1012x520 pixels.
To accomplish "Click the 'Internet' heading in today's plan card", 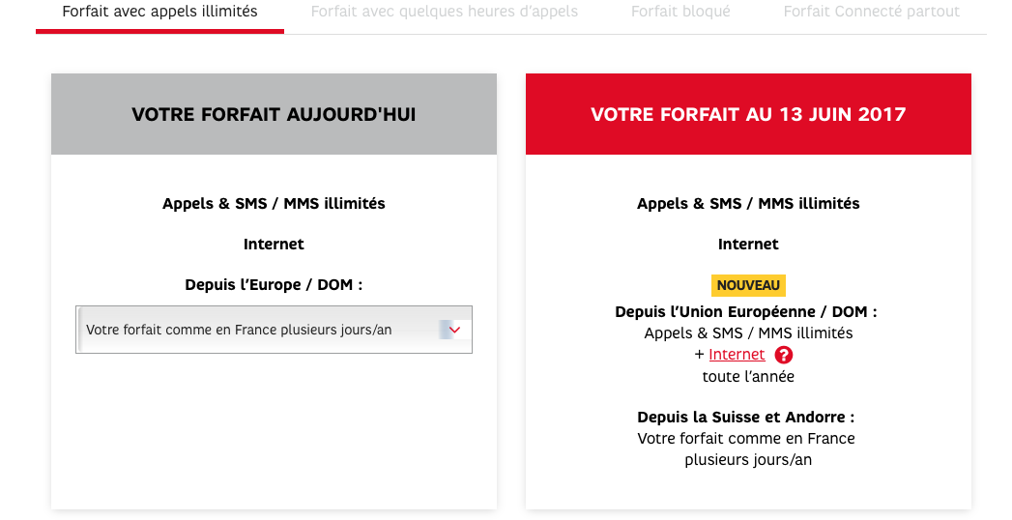I will coord(274,245).
